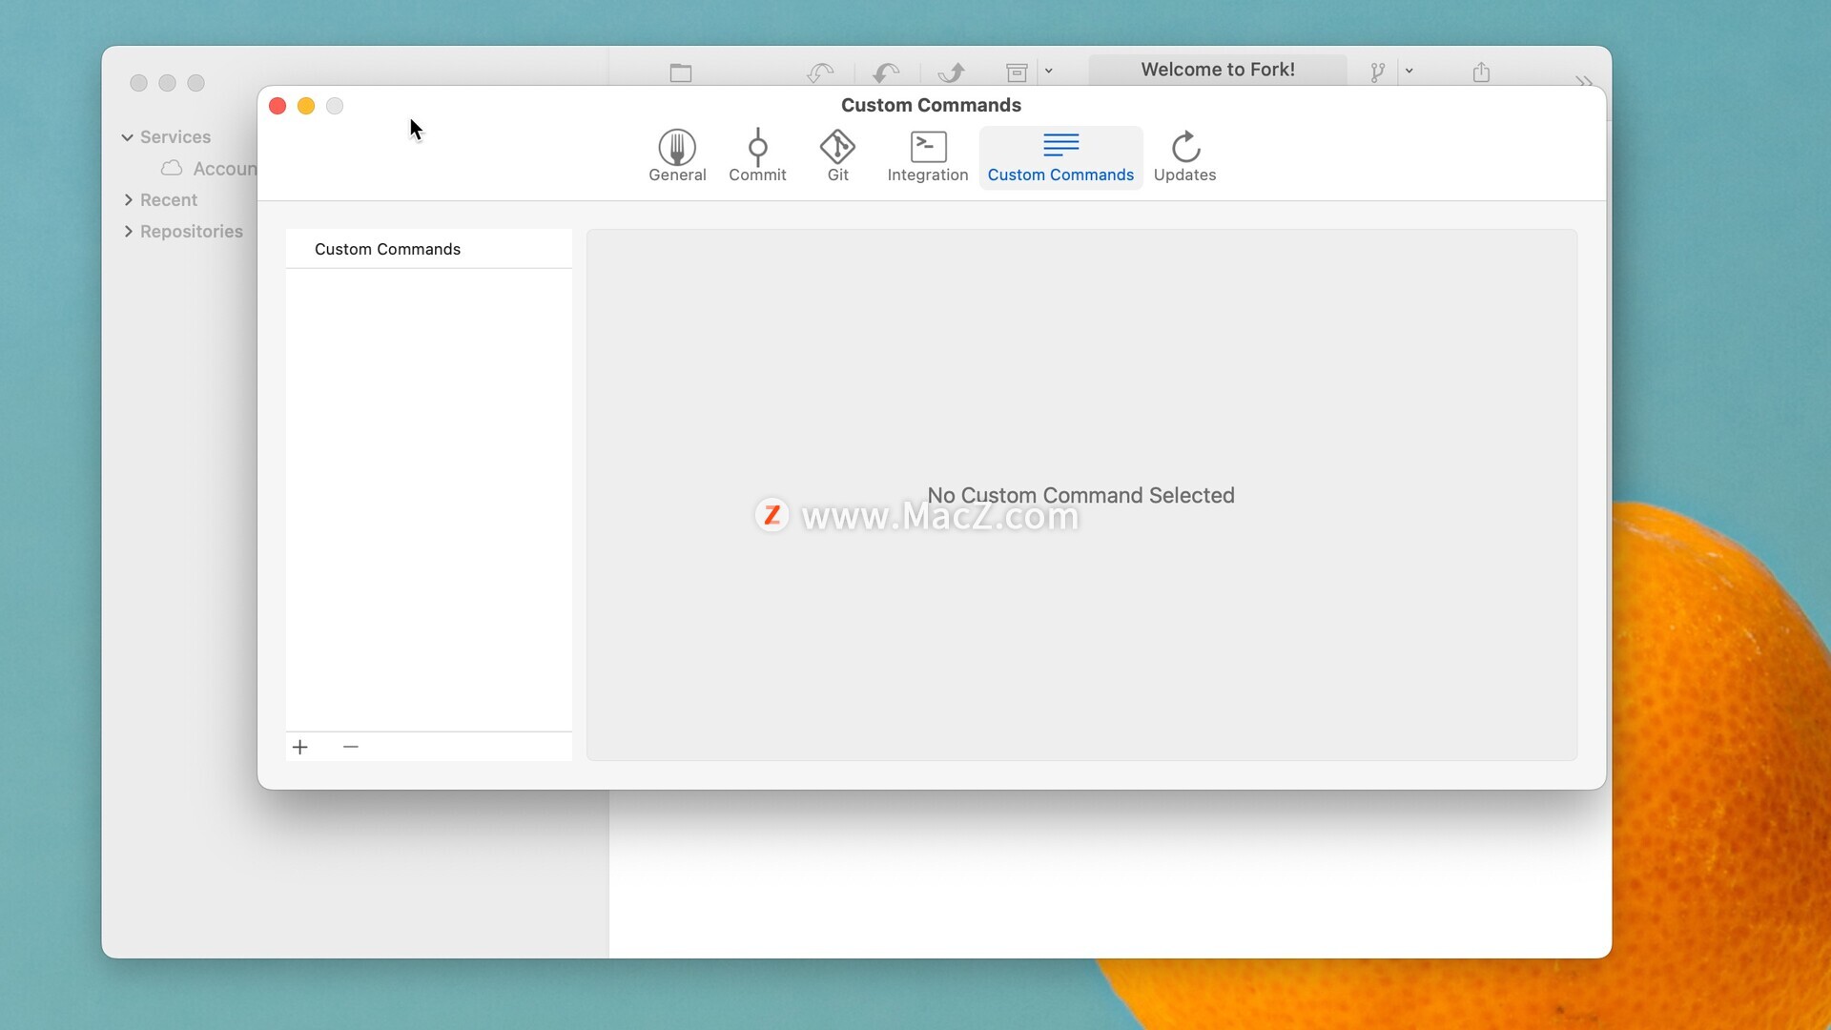Select Accounts item in Fork sidebar
Screen dimensions: 1831x1030
point(209,169)
